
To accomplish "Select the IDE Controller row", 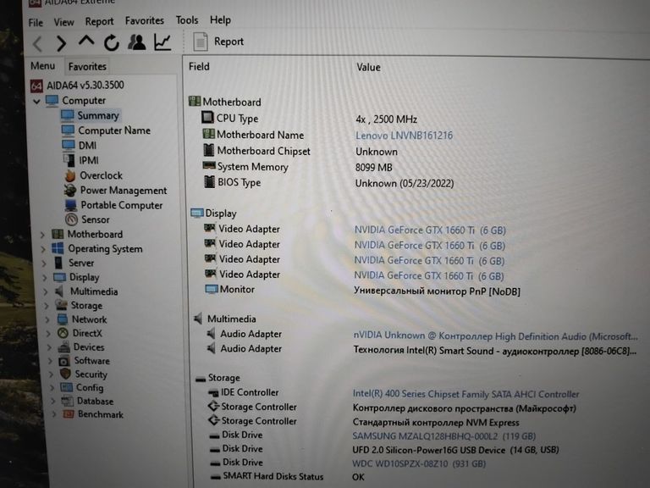I will coord(394,392).
